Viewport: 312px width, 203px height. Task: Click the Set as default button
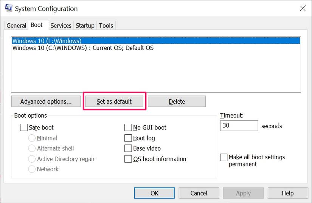pos(114,101)
